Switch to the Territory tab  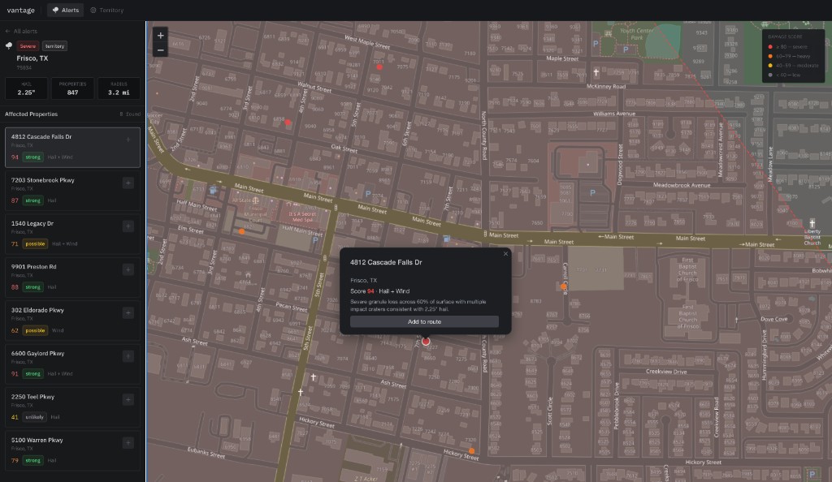(x=106, y=10)
